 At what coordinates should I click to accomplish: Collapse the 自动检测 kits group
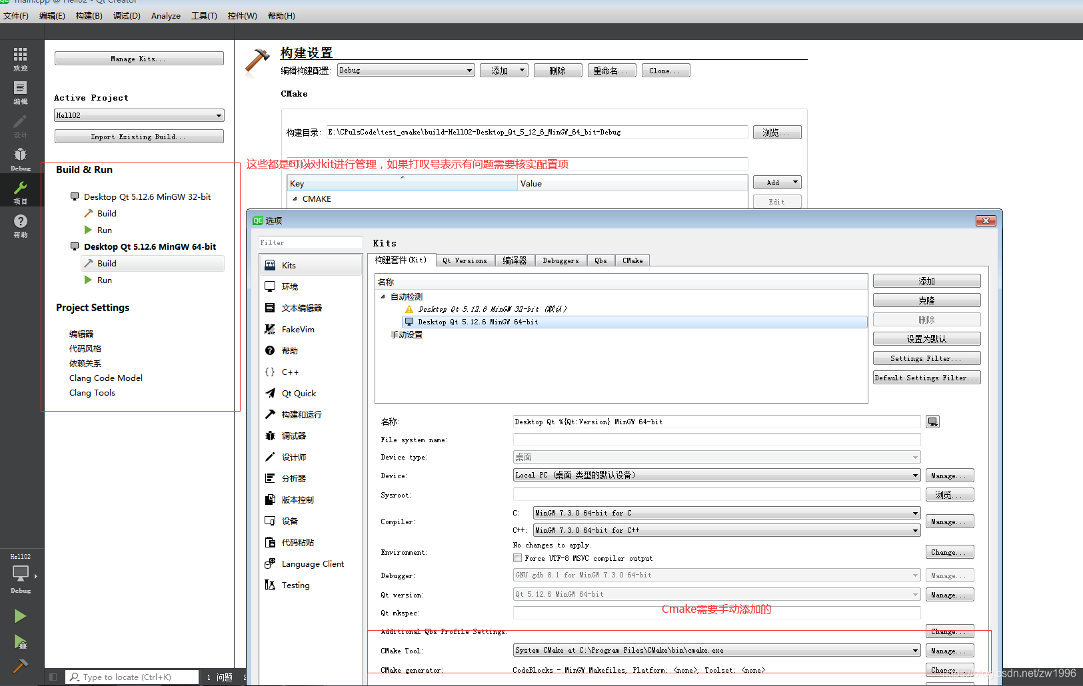point(383,297)
